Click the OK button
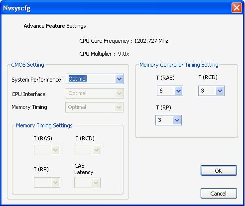The height and width of the screenshot is (206, 245). click(219, 171)
